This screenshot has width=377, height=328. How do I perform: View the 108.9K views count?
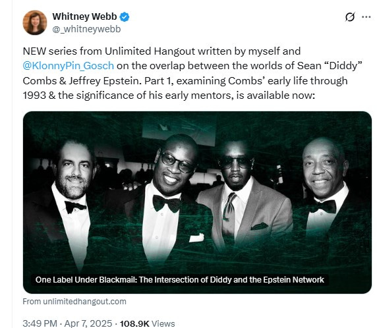134,323
